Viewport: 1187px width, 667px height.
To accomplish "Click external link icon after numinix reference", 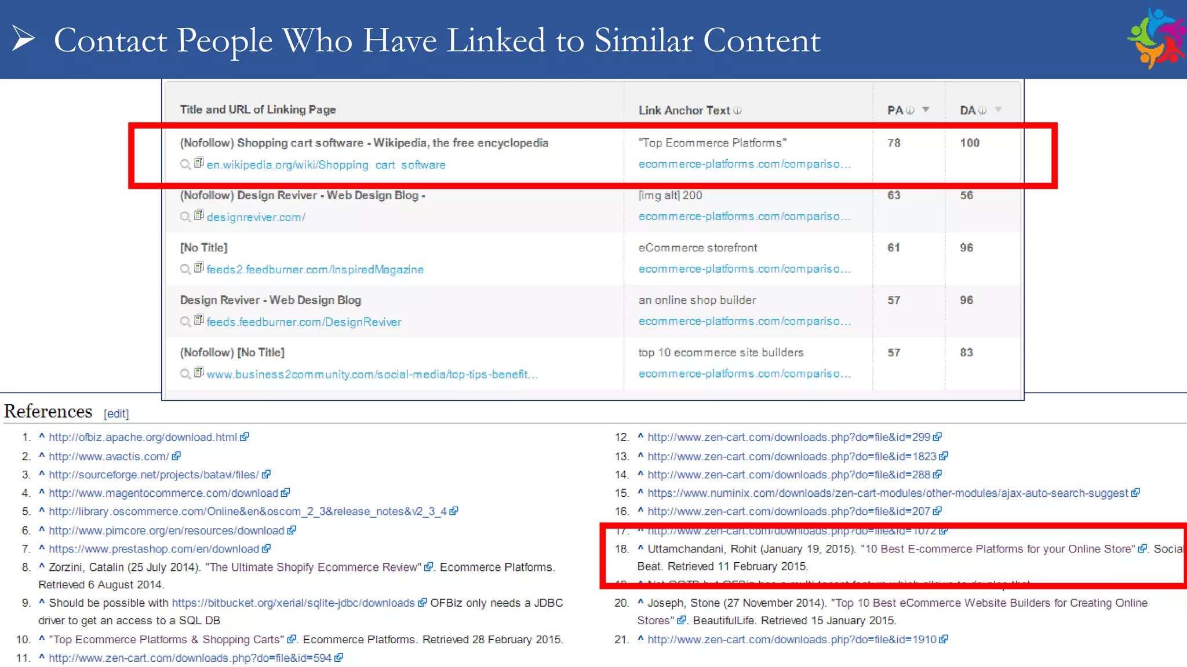I will (1135, 493).
